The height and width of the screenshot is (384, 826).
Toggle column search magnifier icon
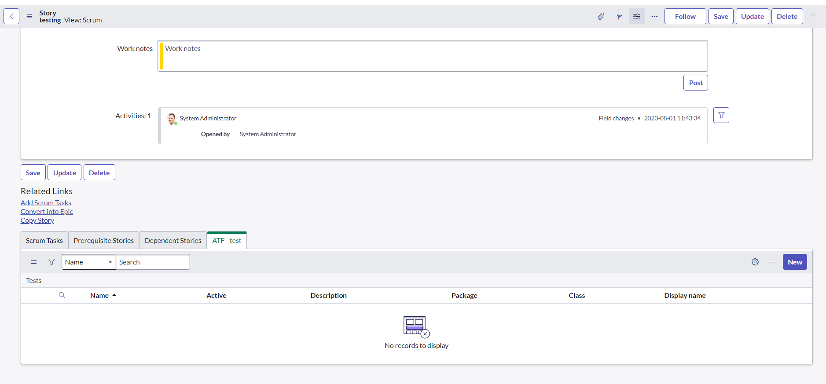62,295
